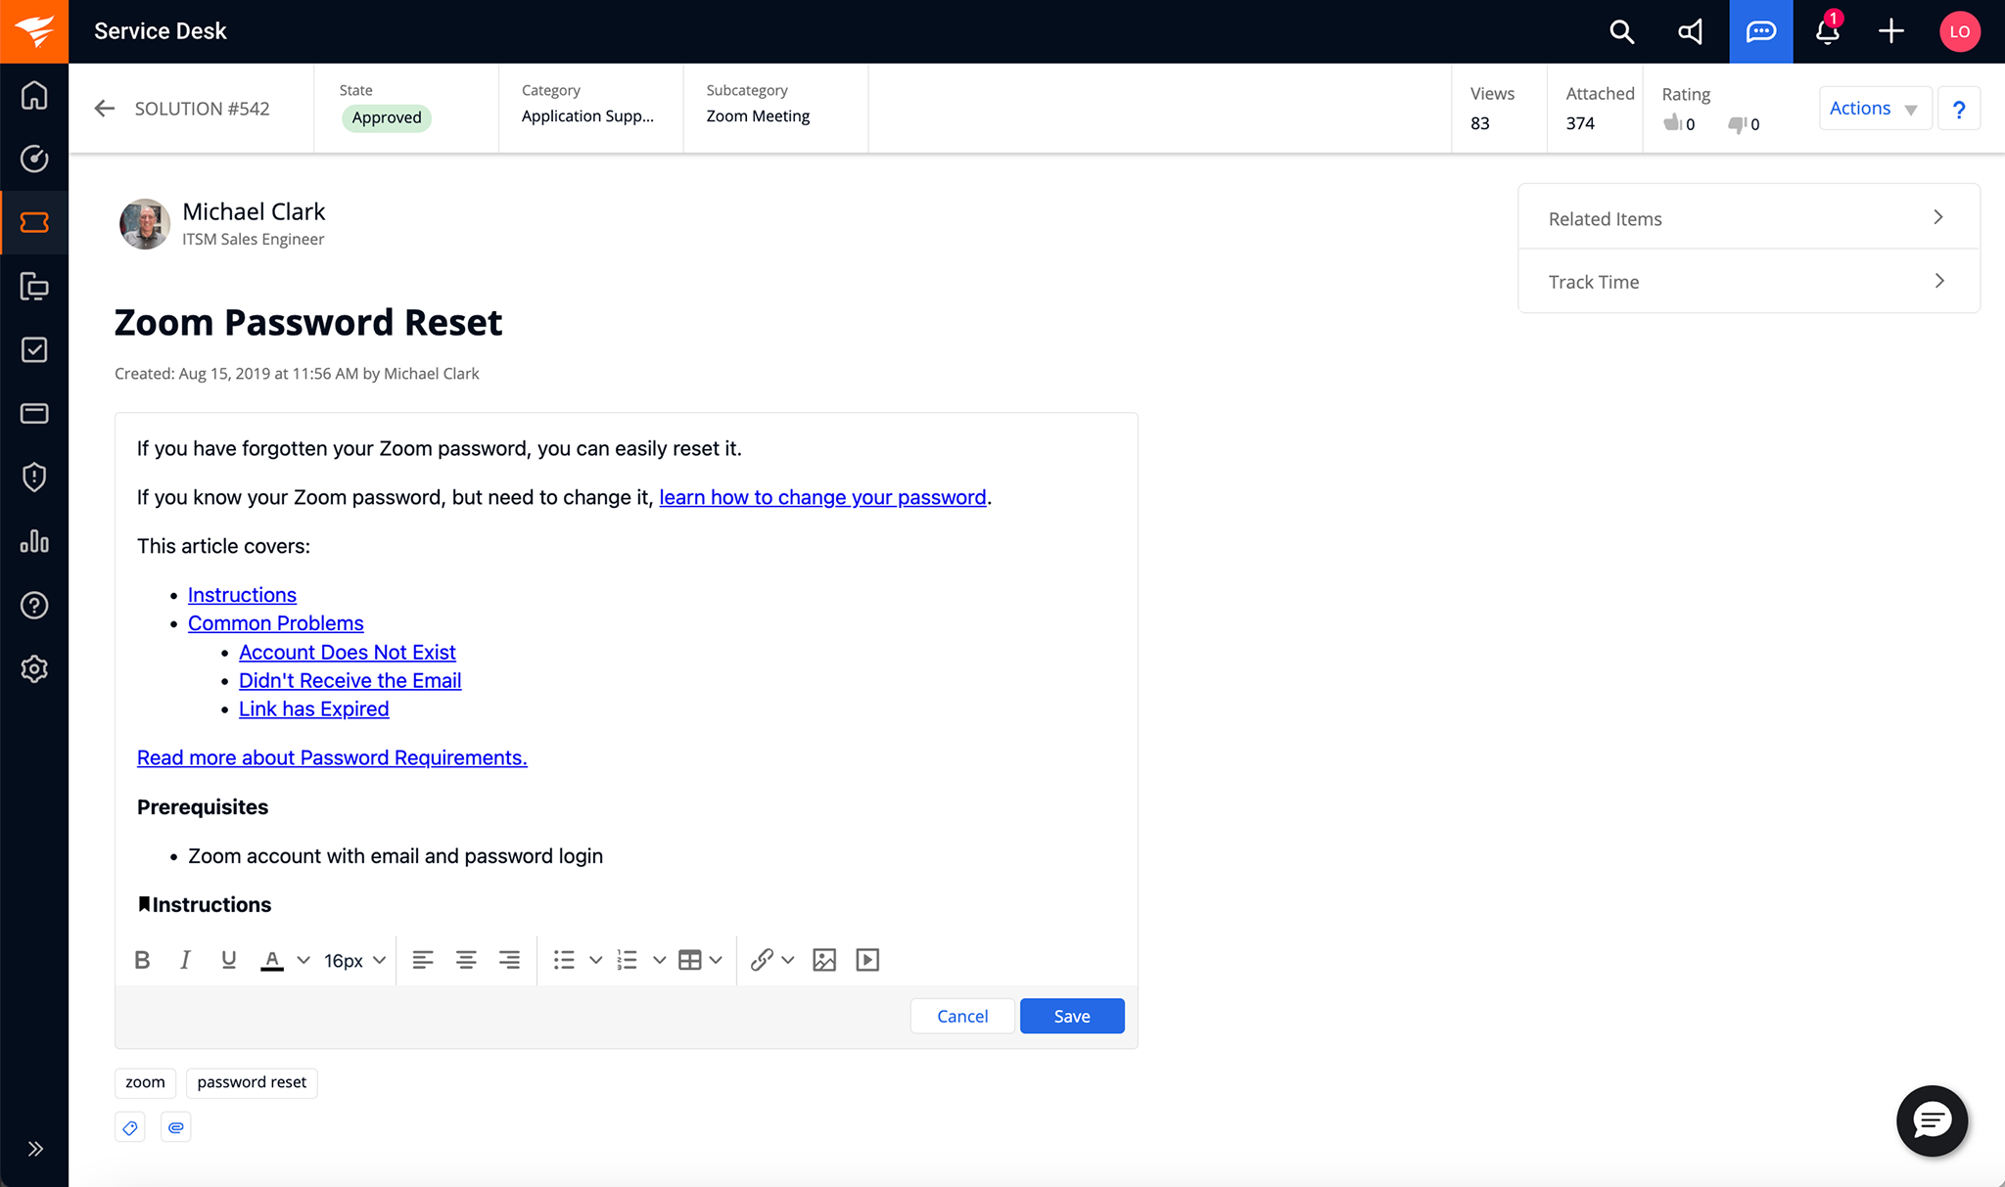The height and width of the screenshot is (1187, 2005).
Task: Open the Actions dropdown
Action: coord(1874,109)
